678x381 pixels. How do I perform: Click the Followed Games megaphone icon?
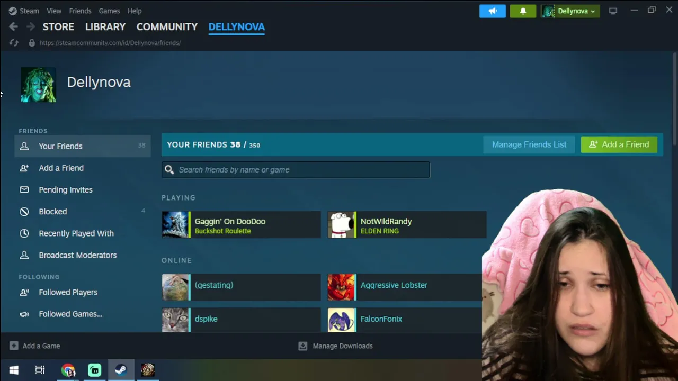click(x=24, y=314)
